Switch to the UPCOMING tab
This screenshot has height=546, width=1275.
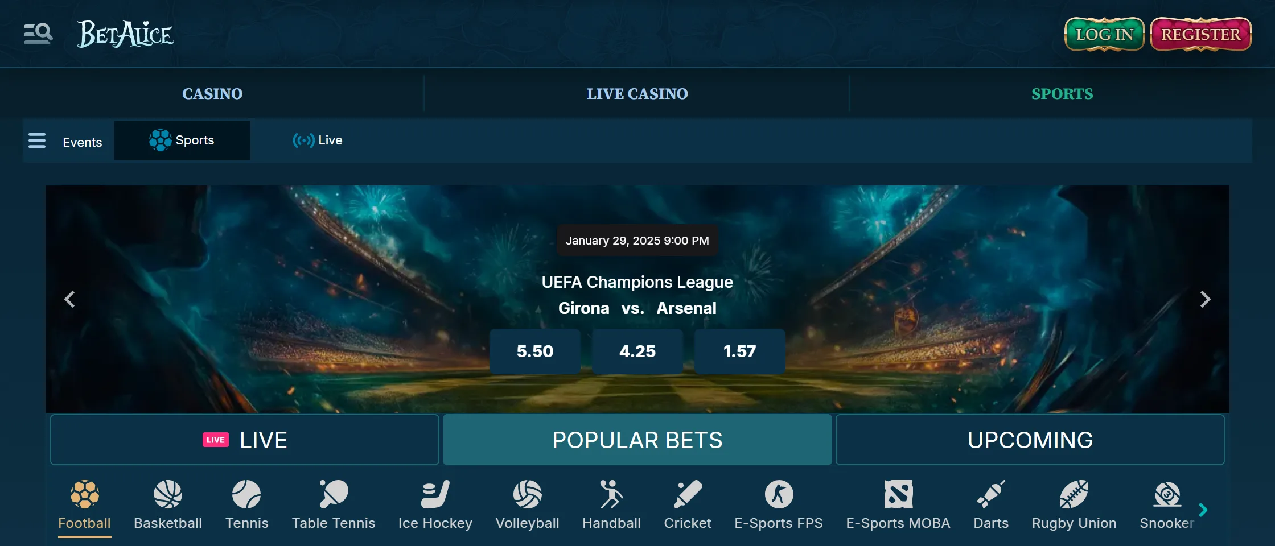pyautogui.click(x=1030, y=440)
